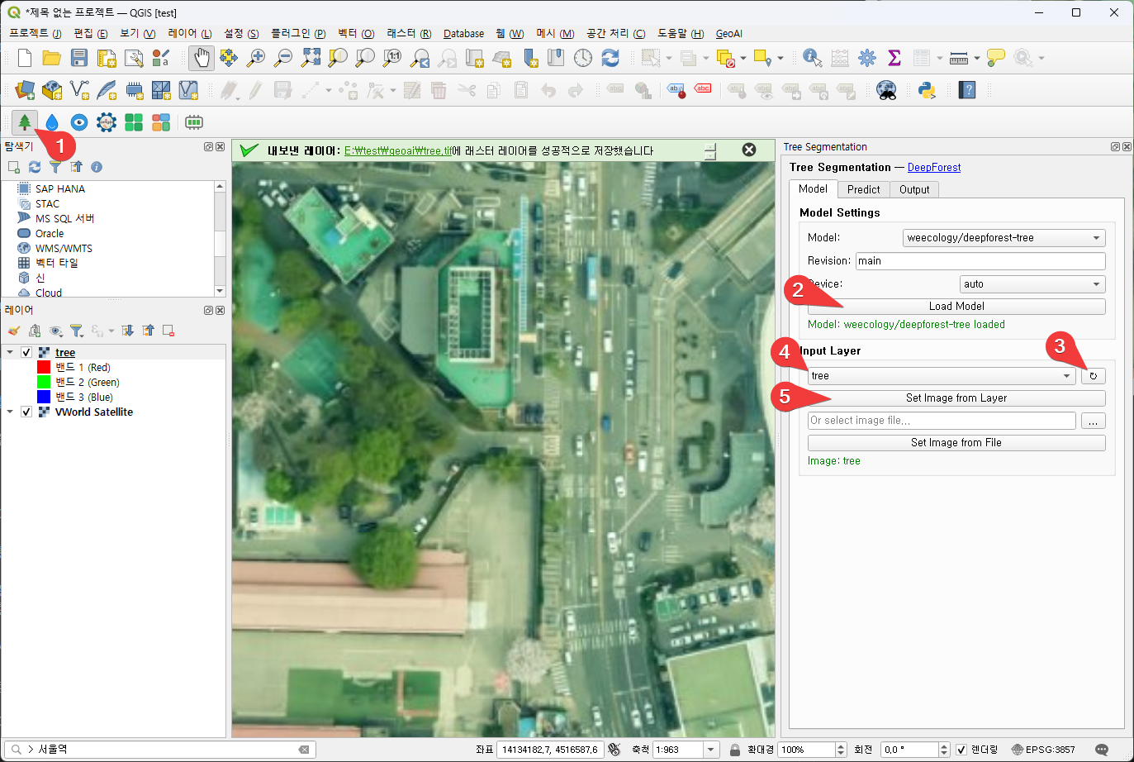The height and width of the screenshot is (762, 1134).
Task: Open the Model dropdown weecology/deepforest-tree
Action: [1004, 238]
